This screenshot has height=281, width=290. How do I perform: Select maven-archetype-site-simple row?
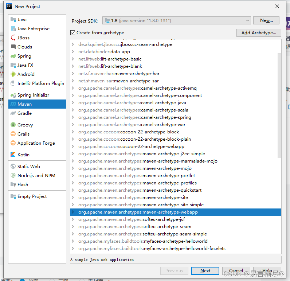[176, 205]
